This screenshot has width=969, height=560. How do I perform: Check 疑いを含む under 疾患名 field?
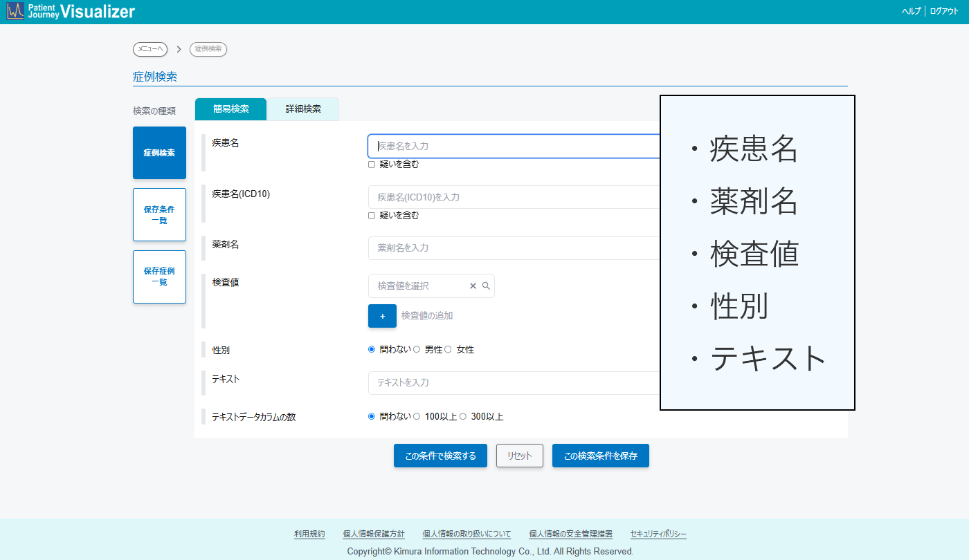pyautogui.click(x=372, y=165)
